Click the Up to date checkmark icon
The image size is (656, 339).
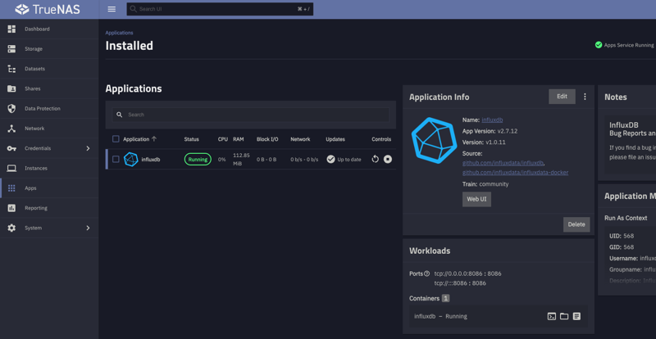(x=330, y=159)
